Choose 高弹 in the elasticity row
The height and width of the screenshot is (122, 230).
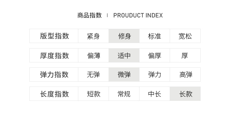click(185, 75)
